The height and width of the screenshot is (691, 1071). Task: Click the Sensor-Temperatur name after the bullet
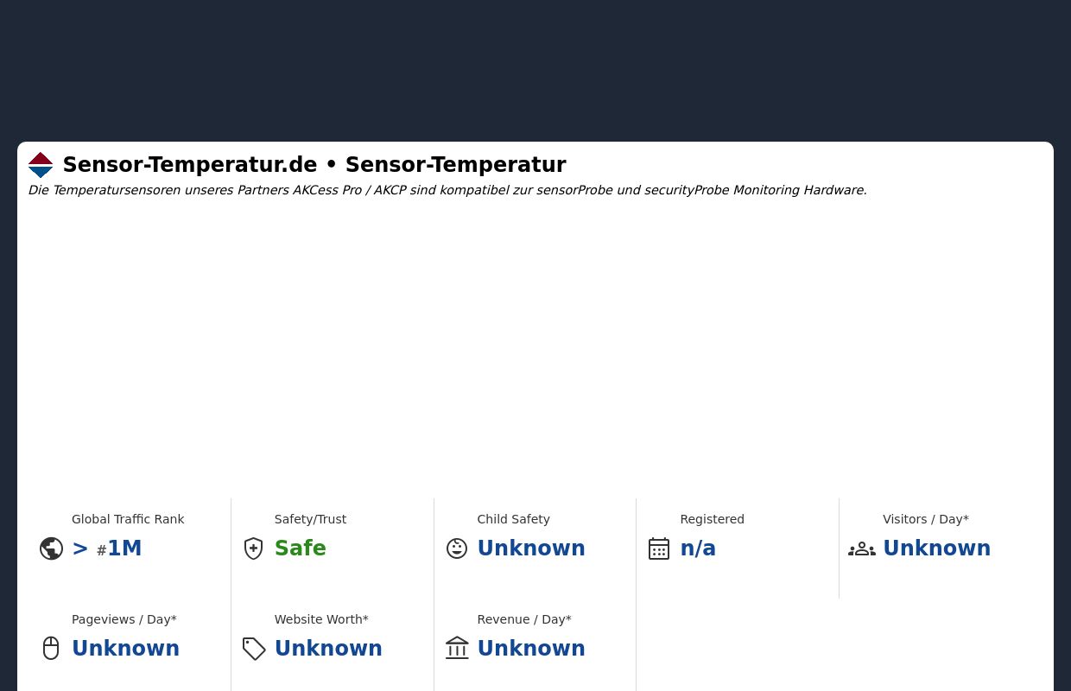click(x=456, y=165)
